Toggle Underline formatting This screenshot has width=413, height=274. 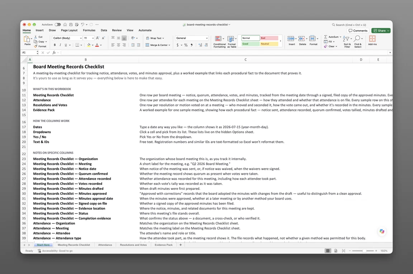click(x=66, y=45)
